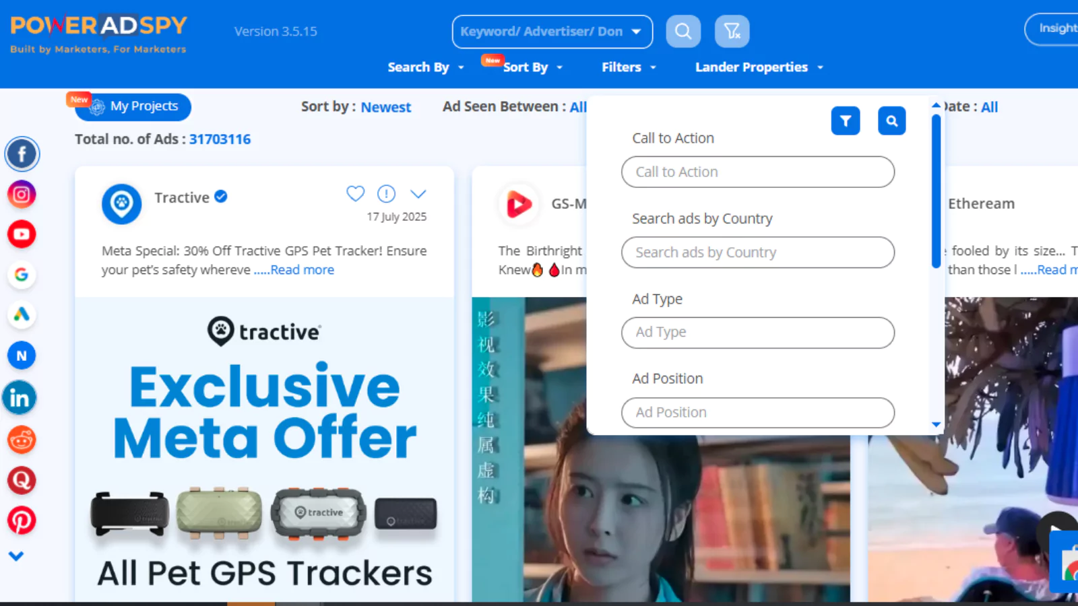Click scroll-down arrow in filter panel
The image size is (1078, 606).
(936, 425)
